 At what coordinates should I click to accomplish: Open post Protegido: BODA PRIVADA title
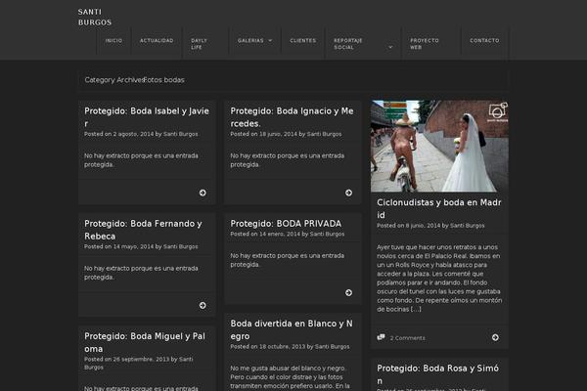point(286,224)
